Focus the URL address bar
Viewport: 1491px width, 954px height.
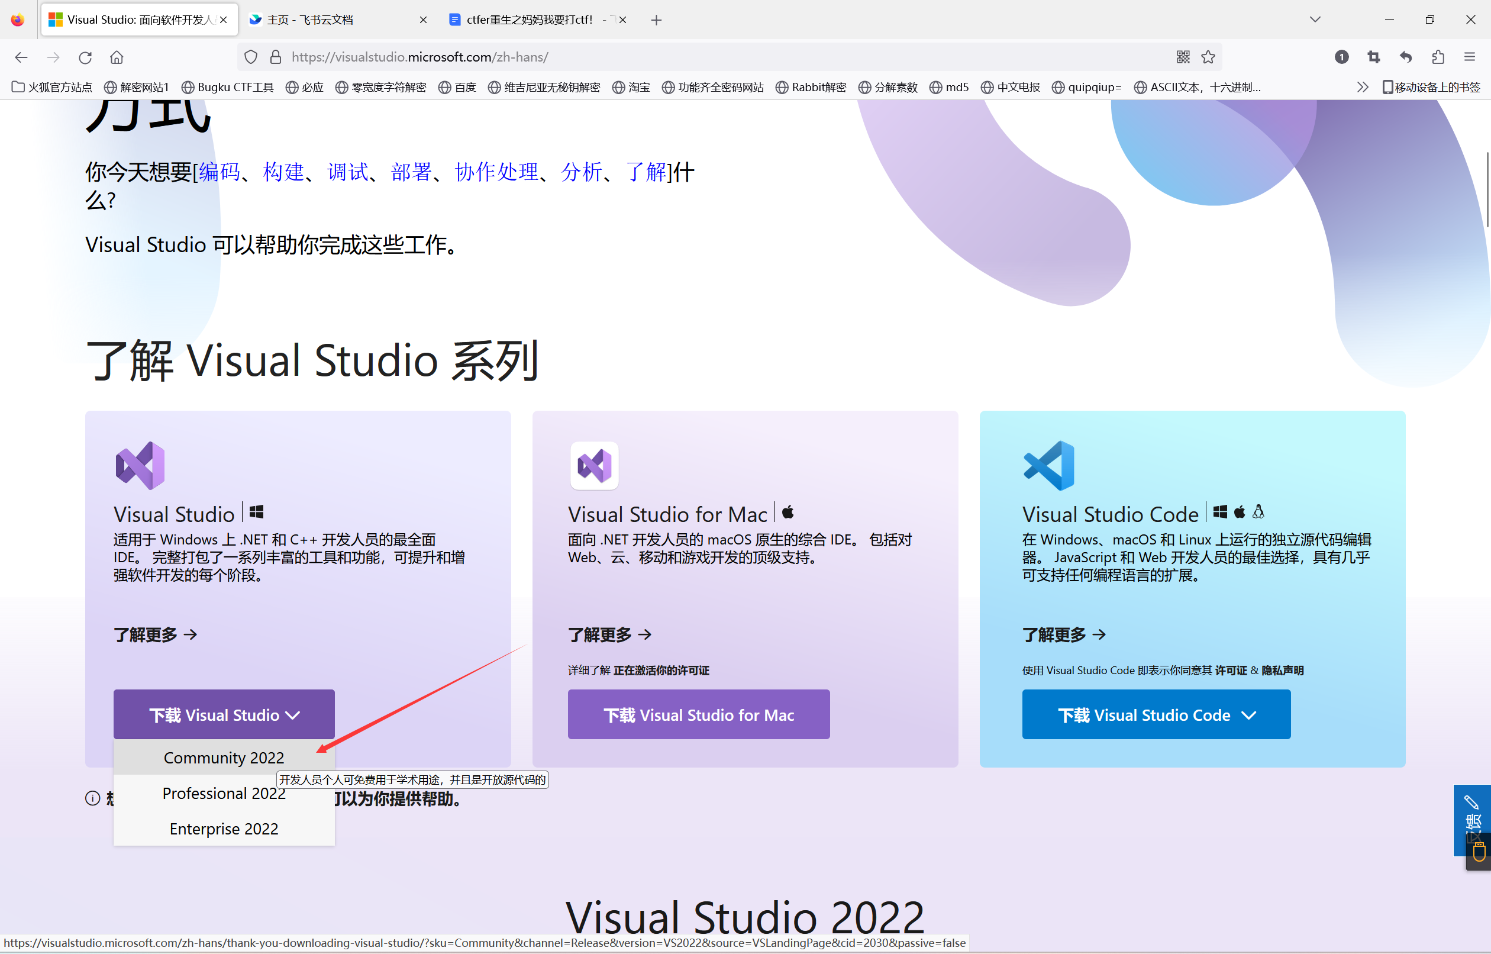pyautogui.click(x=731, y=57)
